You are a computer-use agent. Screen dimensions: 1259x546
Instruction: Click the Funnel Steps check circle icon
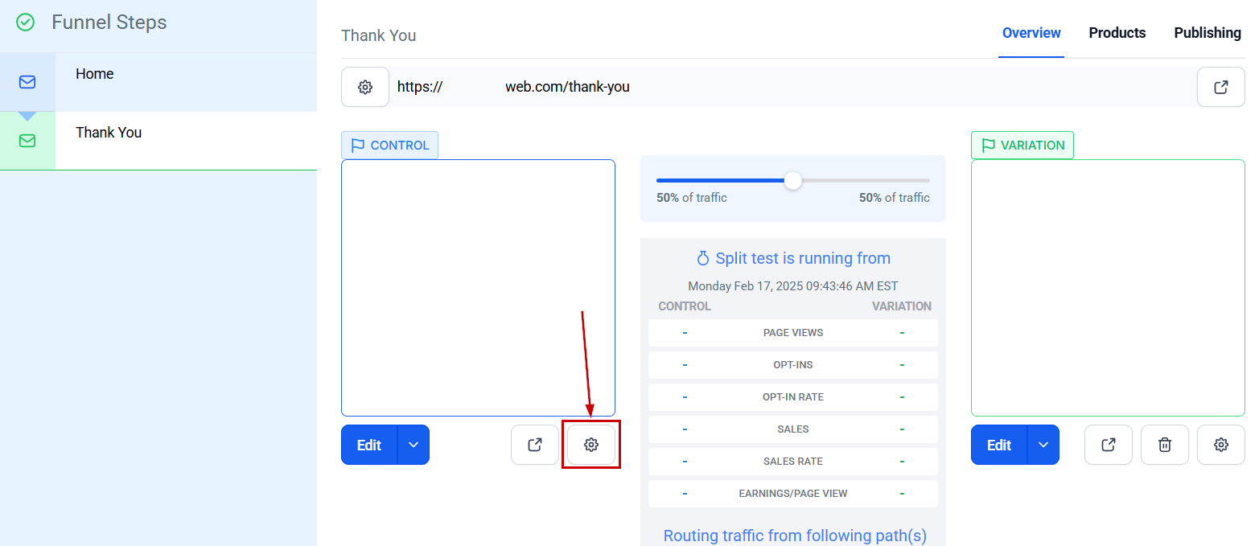(x=26, y=23)
